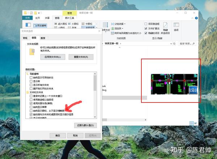Click the breadcrumb folder name in address bar
The height and width of the screenshot is (159, 217).
pos(111,44)
